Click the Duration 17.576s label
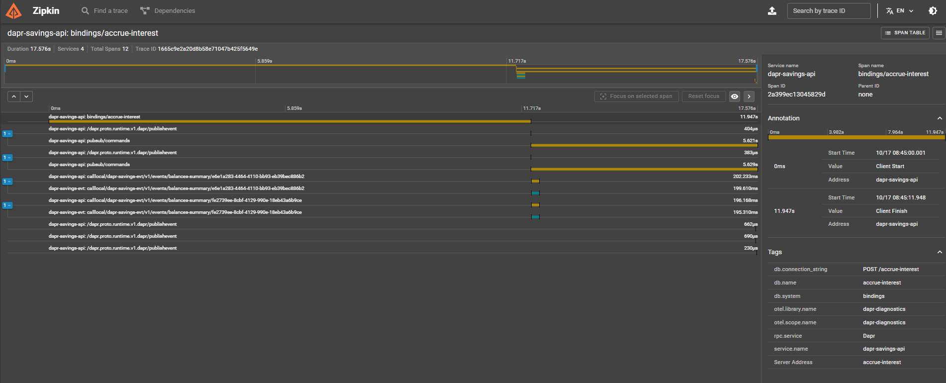Image resolution: width=946 pixels, height=383 pixels. (x=29, y=49)
